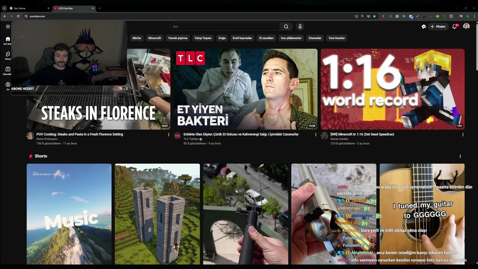
Task: Reload the page with the refresh icon
Action: click(18, 16)
